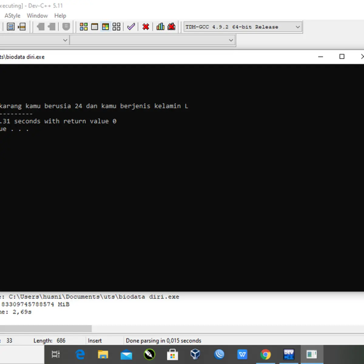Image resolution: width=364 pixels, height=364 pixels.
Task: Click the Rebuild All icon with empty squares
Action: coord(116,27)
